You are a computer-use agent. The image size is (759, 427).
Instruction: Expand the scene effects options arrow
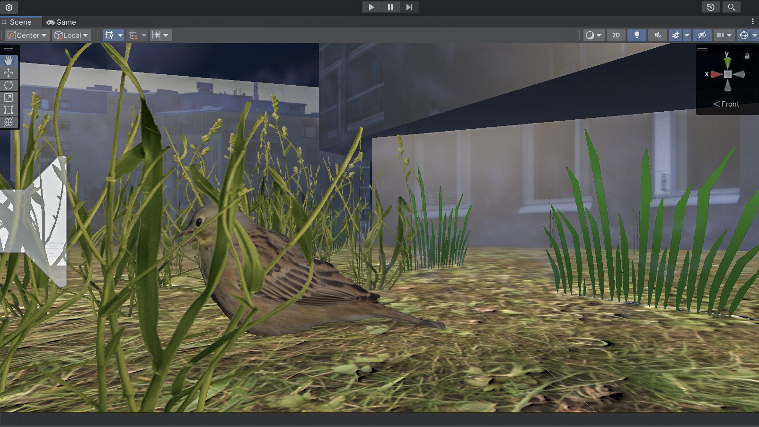click(687, 35)
